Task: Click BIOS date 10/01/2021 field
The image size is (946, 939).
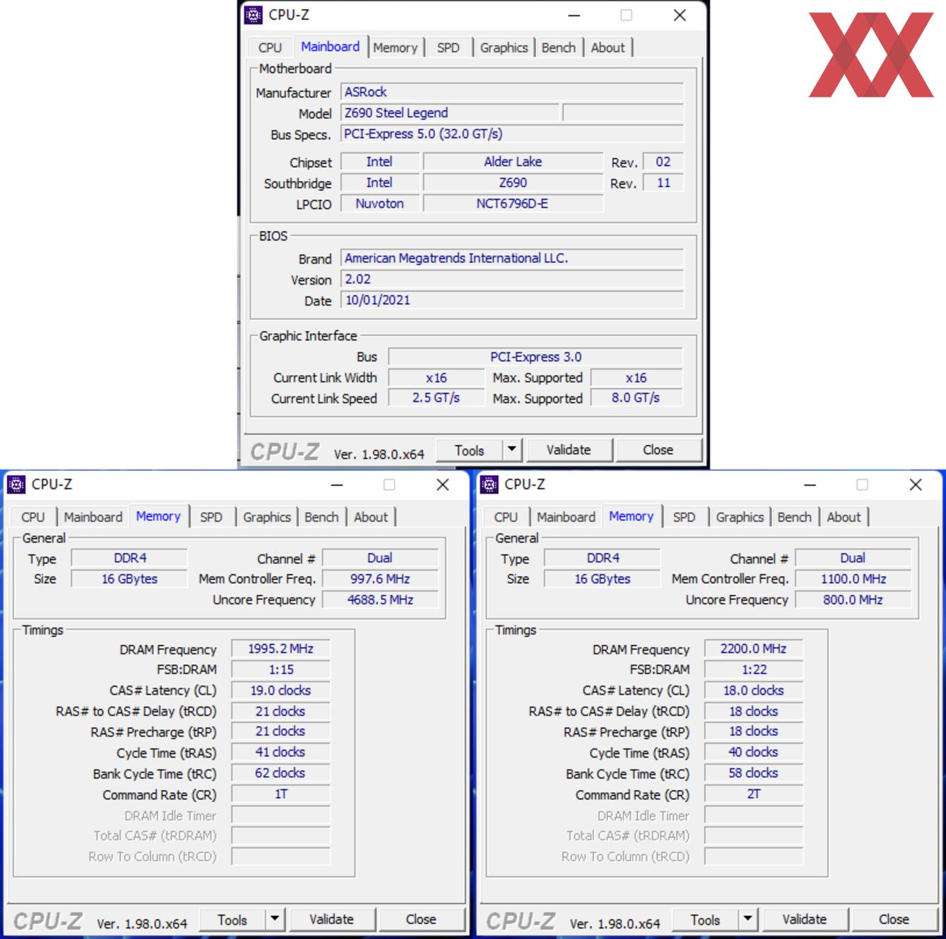Action: point(512,300)
